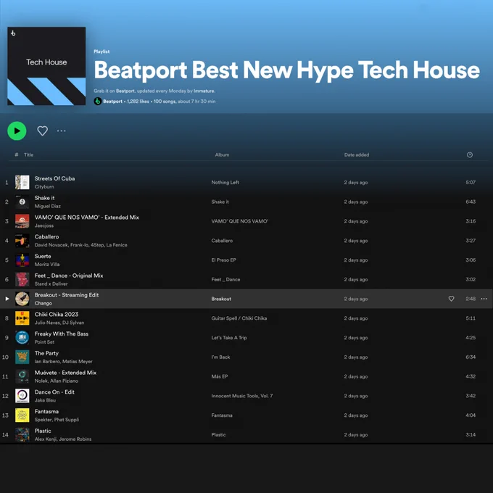Open Freaky With The Bass cover art
The height and width of the screenshot is (493, 493).
pos(22,338)
